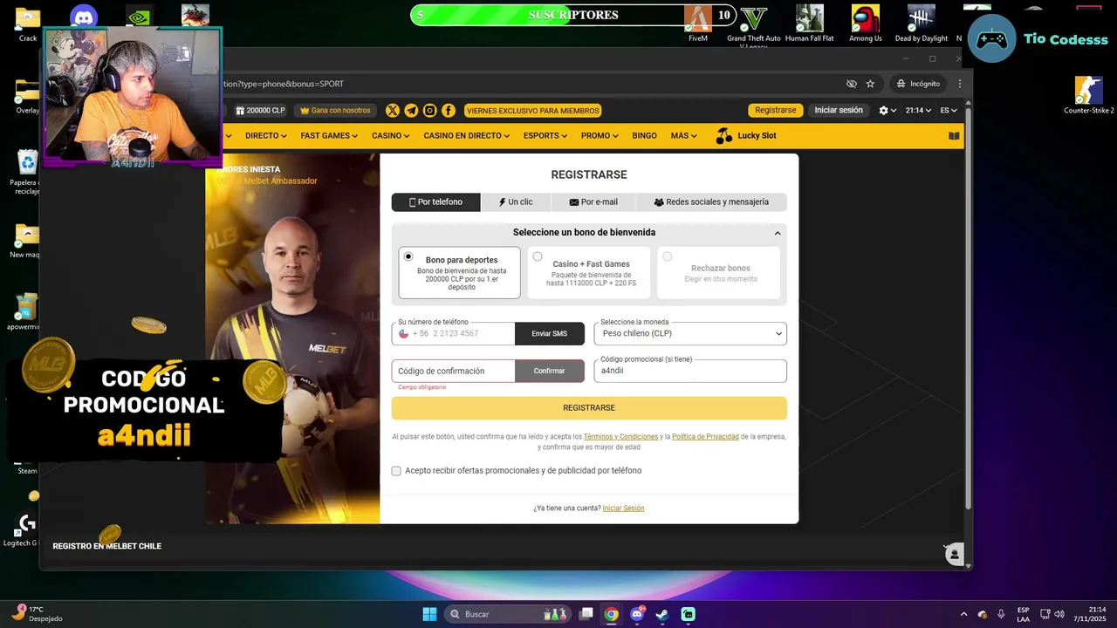Viewport: 1117px width, 628px height.
Task: Click the Iniciar Sesión link below the form
Action: click(x=623, y=509)
